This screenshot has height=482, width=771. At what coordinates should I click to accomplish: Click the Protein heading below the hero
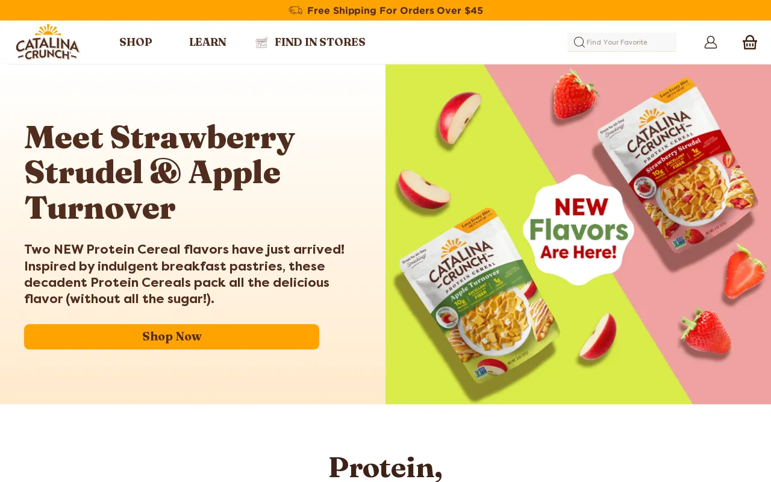tap(385, 468)
